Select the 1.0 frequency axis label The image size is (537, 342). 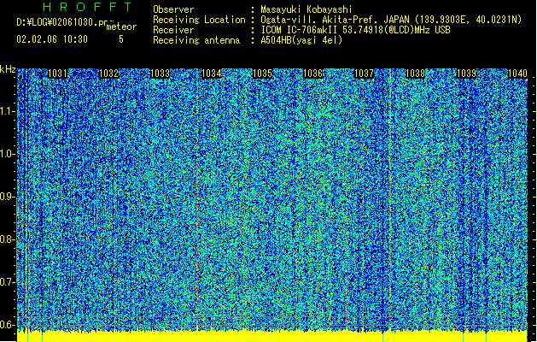click(7, 154)
